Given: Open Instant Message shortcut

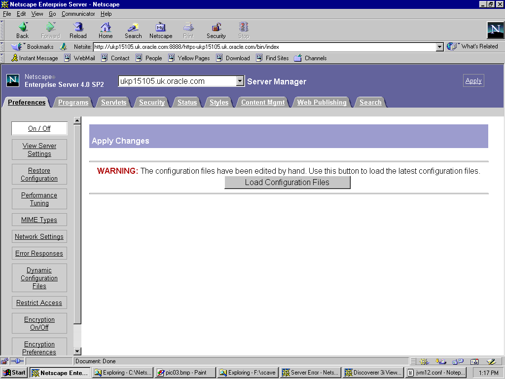Looking at the screenshot, I should point(35,58).
